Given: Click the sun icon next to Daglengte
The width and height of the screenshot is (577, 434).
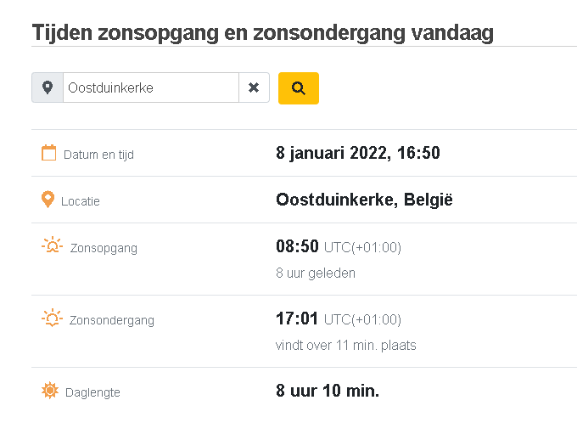Looking at the screenshot, I should click(x=50, y=391).
